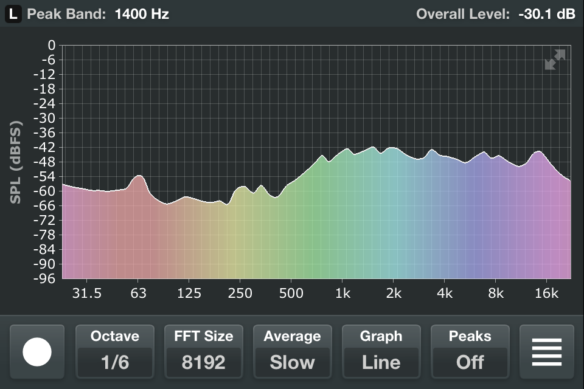Click the -42 level axis label

point(44,148)
